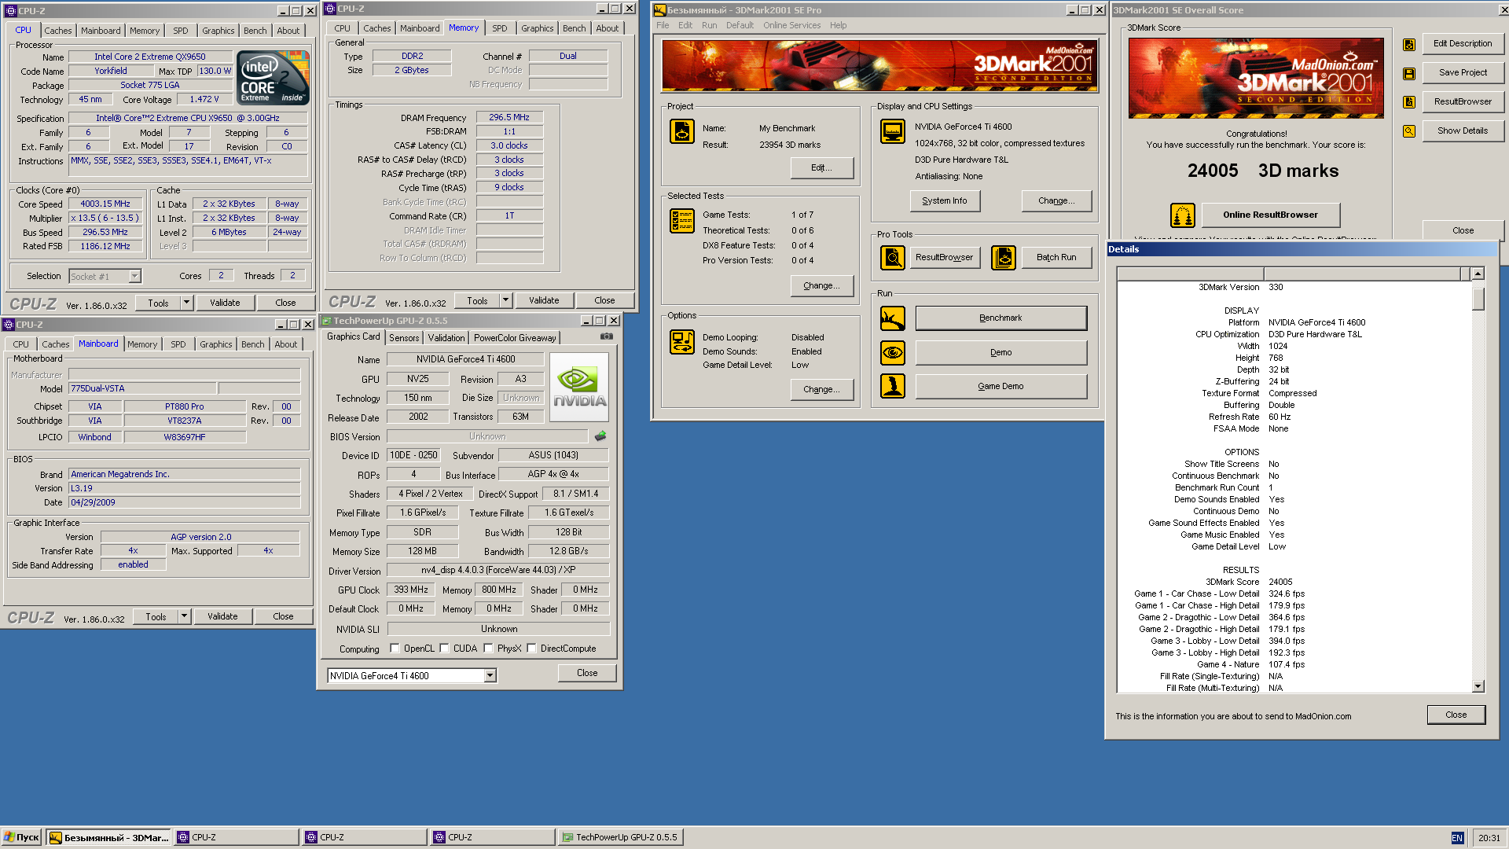1509x849 pixels.
Task: Click the Batch Run icon in Pro Tools
Action: pyautogui.click(x=1003, y=257)
